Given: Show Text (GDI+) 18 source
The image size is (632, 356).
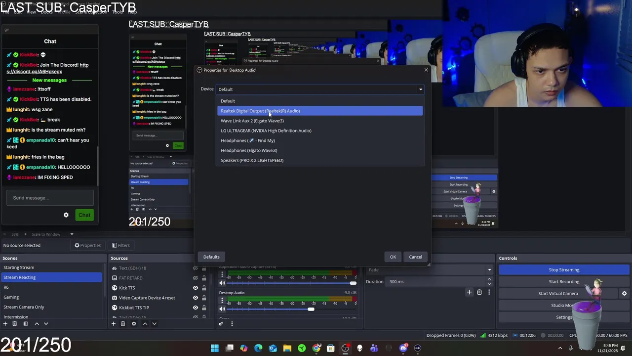Looking at the screenshot, I should pyautogui.click(x=196, y=268).
